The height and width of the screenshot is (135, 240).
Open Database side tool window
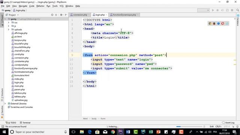(x=238, y=20)
